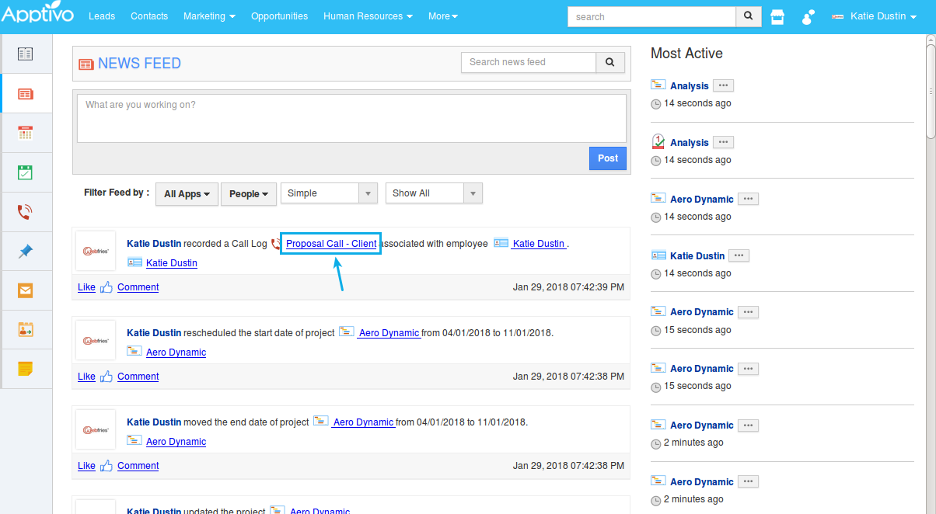Image resolution: width=936 pixels, height=514 pixels.
Task: Open the yellow notes sidebar icon
Action: (26, 369)
